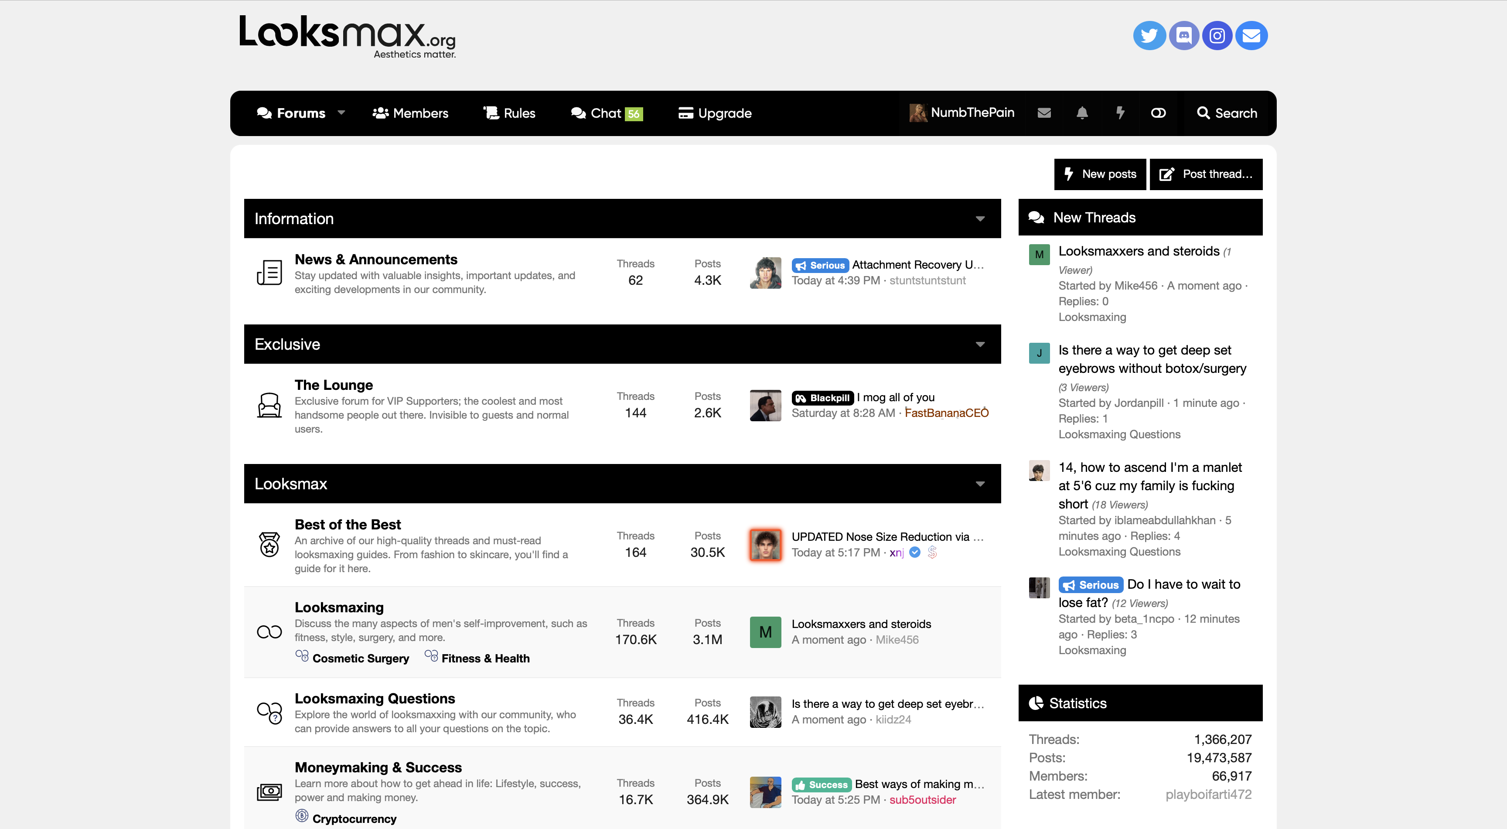Click the lightning bolt navbar icon

click(1120, 113)
